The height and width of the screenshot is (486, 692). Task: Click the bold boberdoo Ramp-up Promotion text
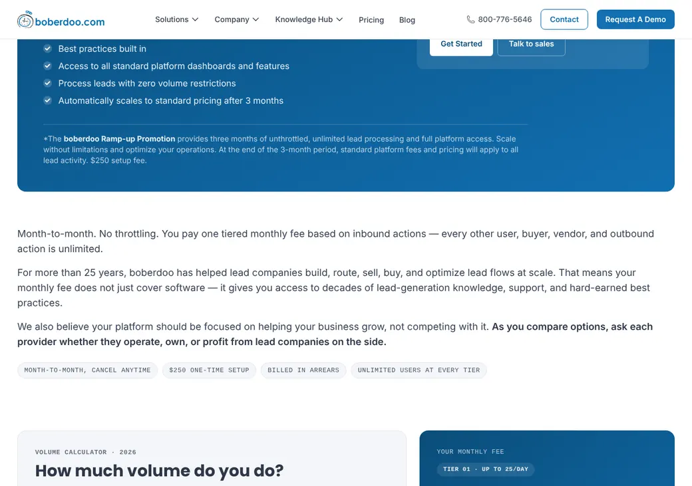119,138
